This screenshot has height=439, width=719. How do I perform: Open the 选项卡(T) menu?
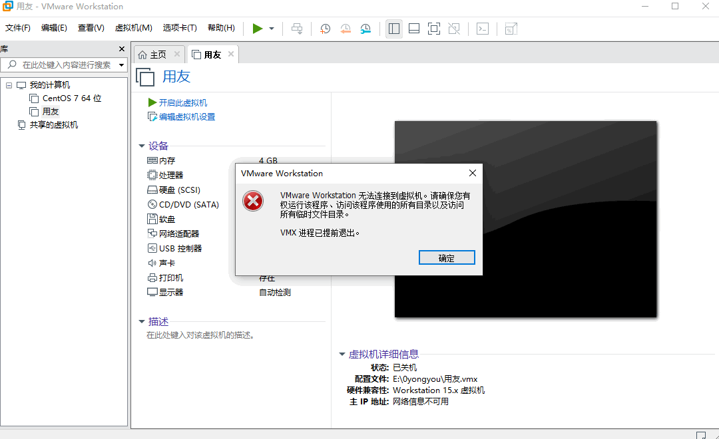pos(180,28)
